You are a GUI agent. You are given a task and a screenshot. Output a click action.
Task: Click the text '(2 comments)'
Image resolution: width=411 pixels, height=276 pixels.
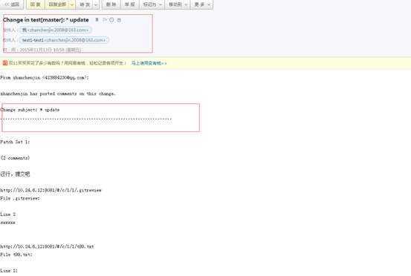(15, 158)
